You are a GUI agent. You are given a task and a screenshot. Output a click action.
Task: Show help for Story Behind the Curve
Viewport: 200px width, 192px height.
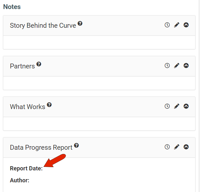(80, 24)
